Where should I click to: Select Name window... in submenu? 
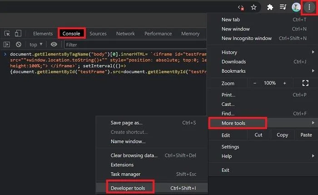[152, 141]
